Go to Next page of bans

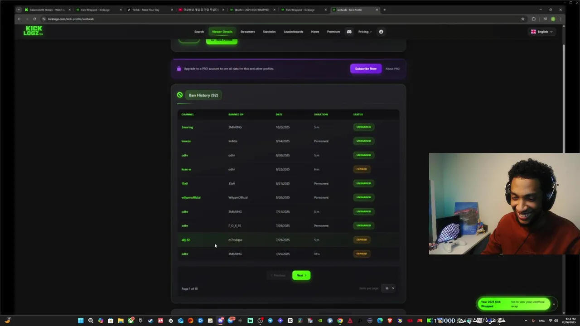tap(301, 275)
